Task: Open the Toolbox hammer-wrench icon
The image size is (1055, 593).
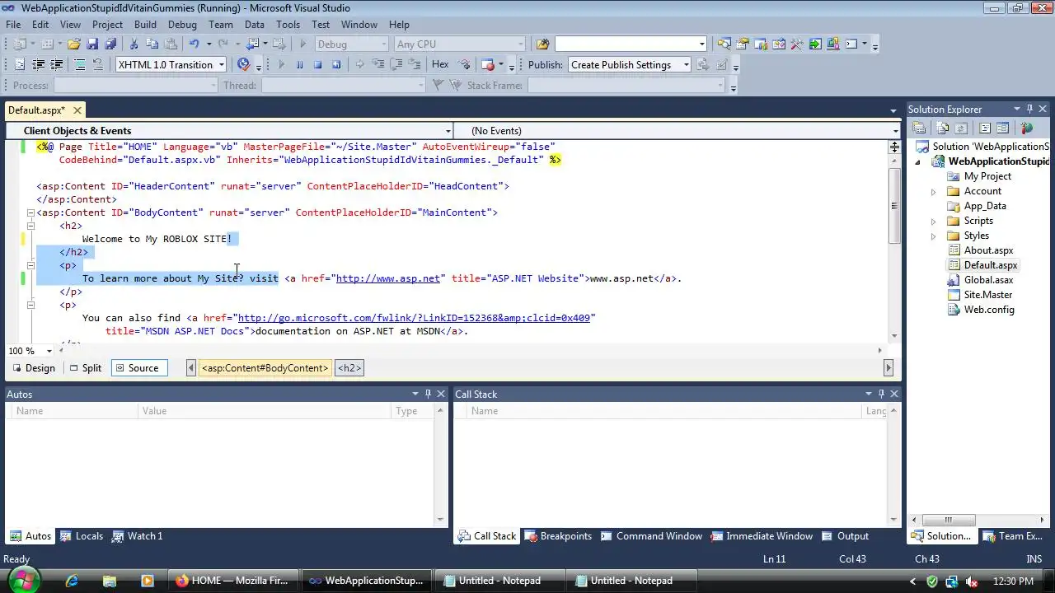Action: [797, 44]
